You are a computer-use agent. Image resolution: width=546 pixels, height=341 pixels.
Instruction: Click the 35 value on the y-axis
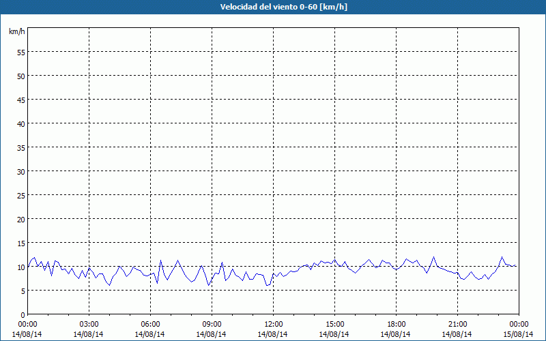21,148
